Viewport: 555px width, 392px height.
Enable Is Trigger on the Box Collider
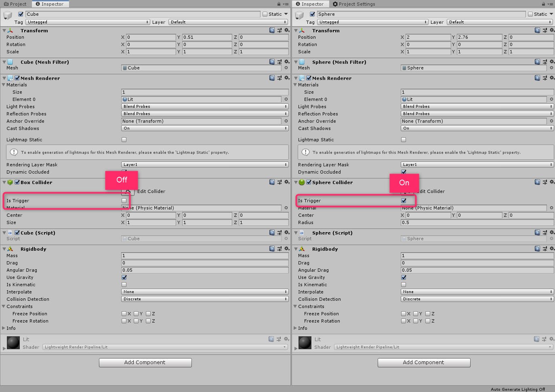click(124, 201)
